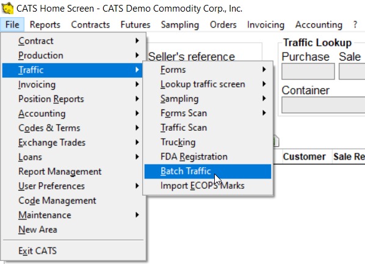Open the Accounting menu in menu bar
The width and height of the screenshot is (365, 264).
pos(319,24)
